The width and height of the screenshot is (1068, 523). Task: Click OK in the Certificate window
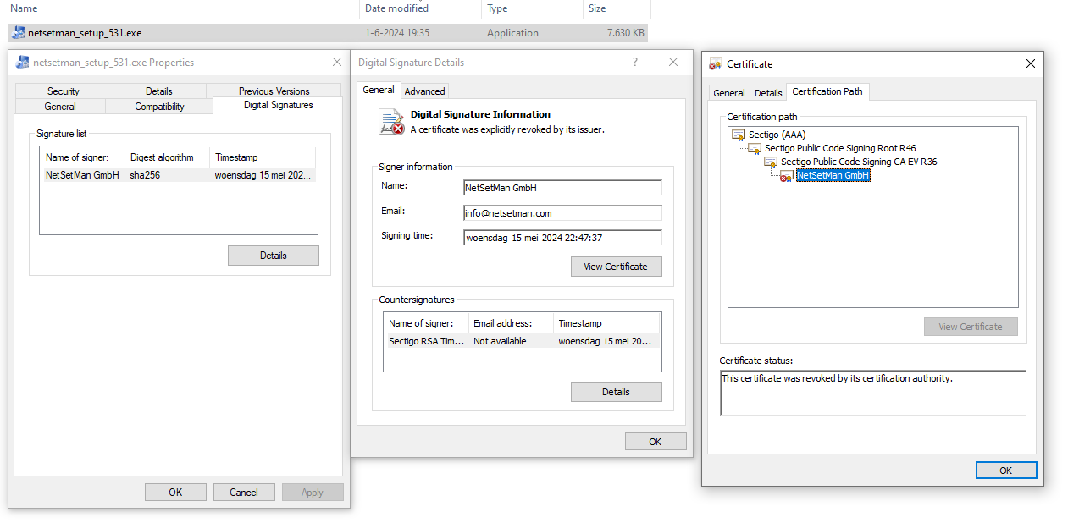click(x=1006, y=471)
